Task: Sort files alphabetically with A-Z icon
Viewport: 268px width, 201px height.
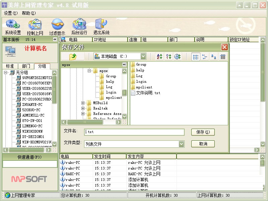Action: coord(159,57)
